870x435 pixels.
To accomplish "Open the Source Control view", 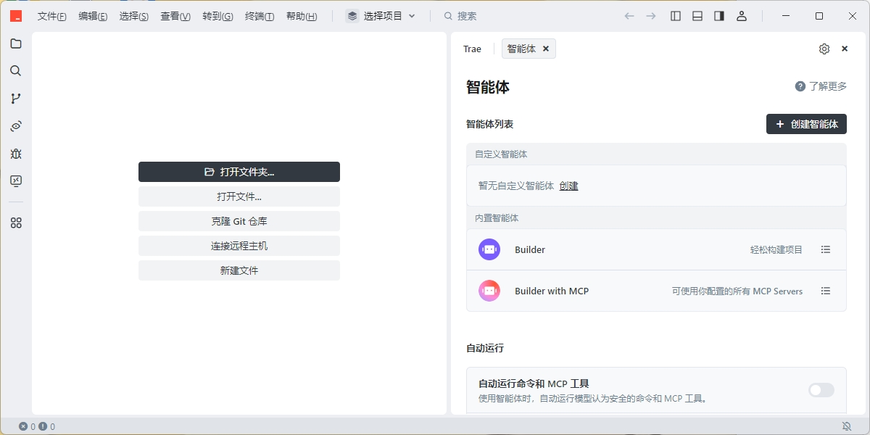I will click(15, 99).
